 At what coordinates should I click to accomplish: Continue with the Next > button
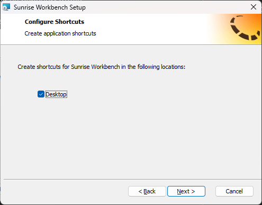pyautogui.click(x=186, y=191)
